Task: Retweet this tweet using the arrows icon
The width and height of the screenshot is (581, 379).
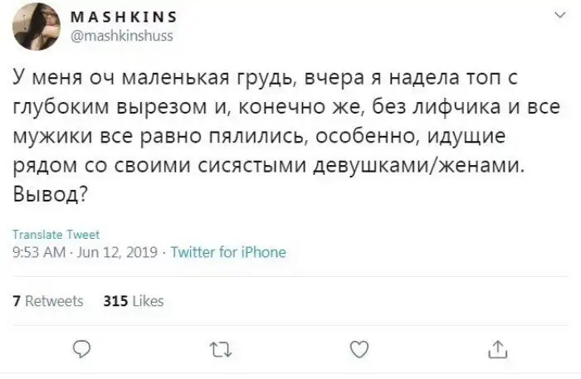Action: coord(221,347)
